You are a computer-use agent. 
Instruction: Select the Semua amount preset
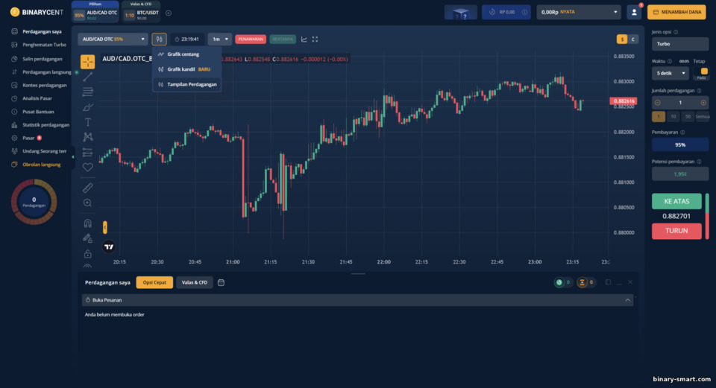click(x=703, y=117)
